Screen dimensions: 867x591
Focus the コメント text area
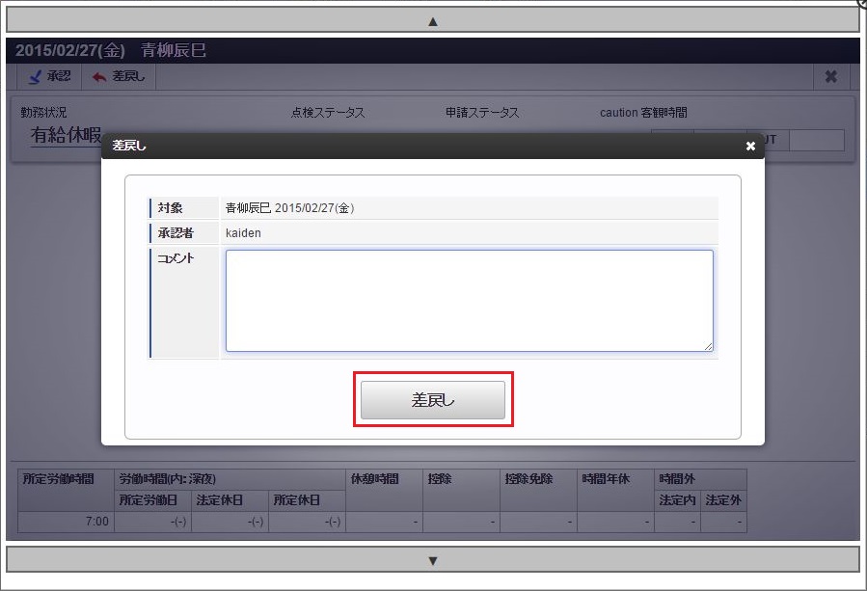point(470,301)
